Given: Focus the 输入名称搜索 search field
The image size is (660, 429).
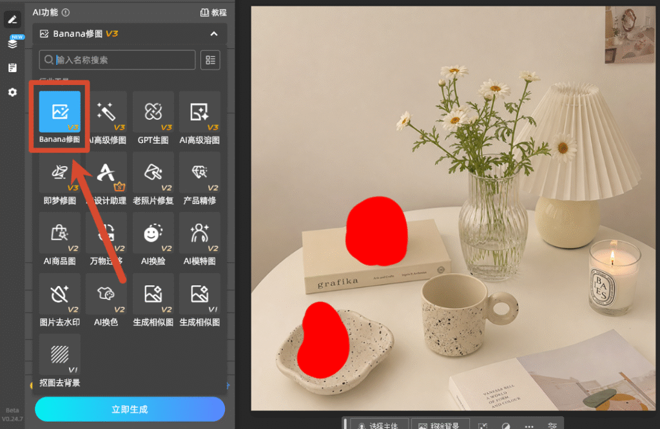Looking at the screenshot, I should pyautogui.click(x=117, y=60).
